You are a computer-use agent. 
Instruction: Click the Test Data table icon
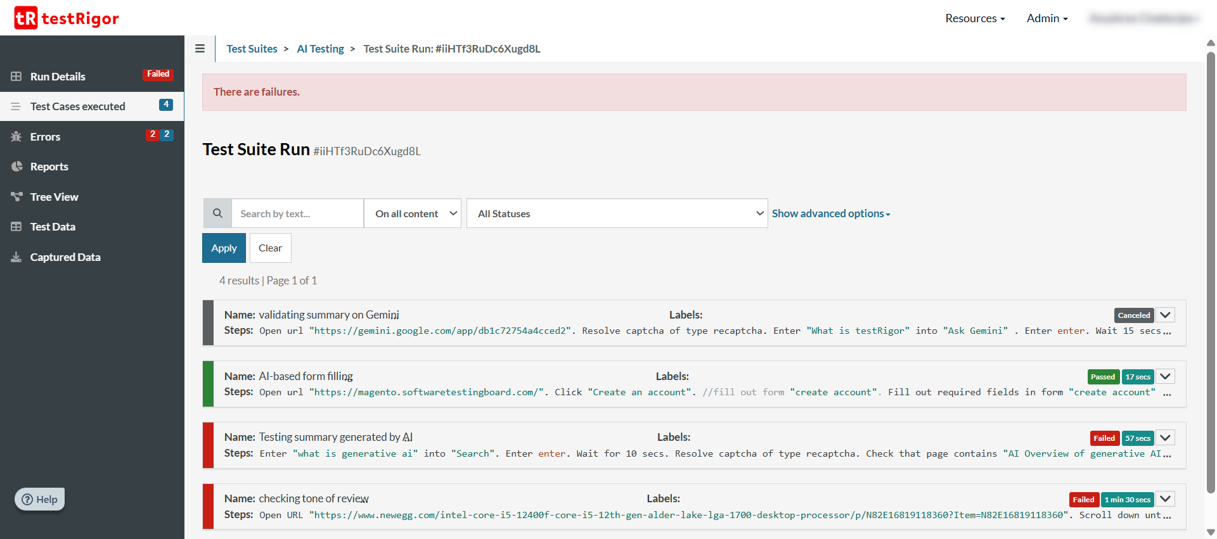[x=16, y=227]
